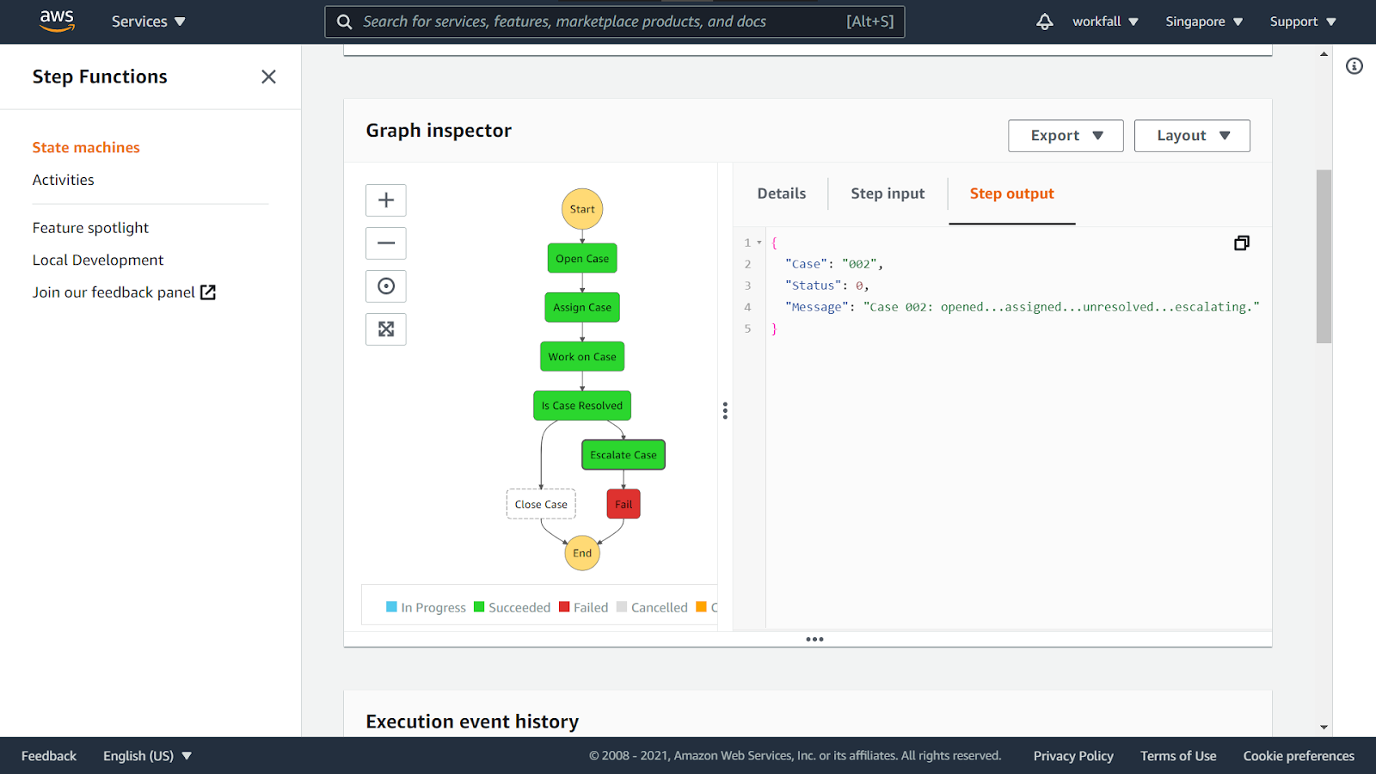The height and width of the screenshot is (774, 1376).
Task: Open Local Development link
Action: 98,260
